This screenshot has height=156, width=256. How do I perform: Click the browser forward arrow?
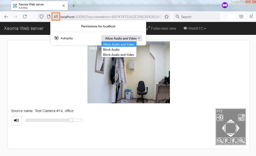(x=15, y=17)
